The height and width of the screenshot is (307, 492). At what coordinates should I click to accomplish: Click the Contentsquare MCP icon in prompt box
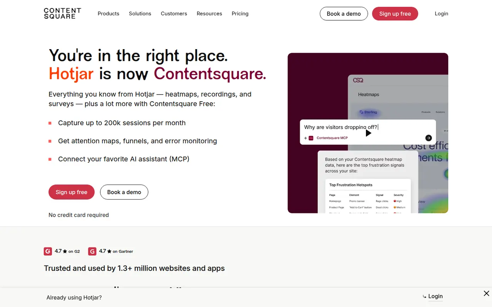point(311,138)
